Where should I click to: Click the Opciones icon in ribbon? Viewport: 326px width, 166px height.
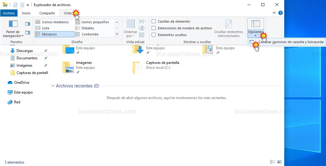[x=255, y=24]
